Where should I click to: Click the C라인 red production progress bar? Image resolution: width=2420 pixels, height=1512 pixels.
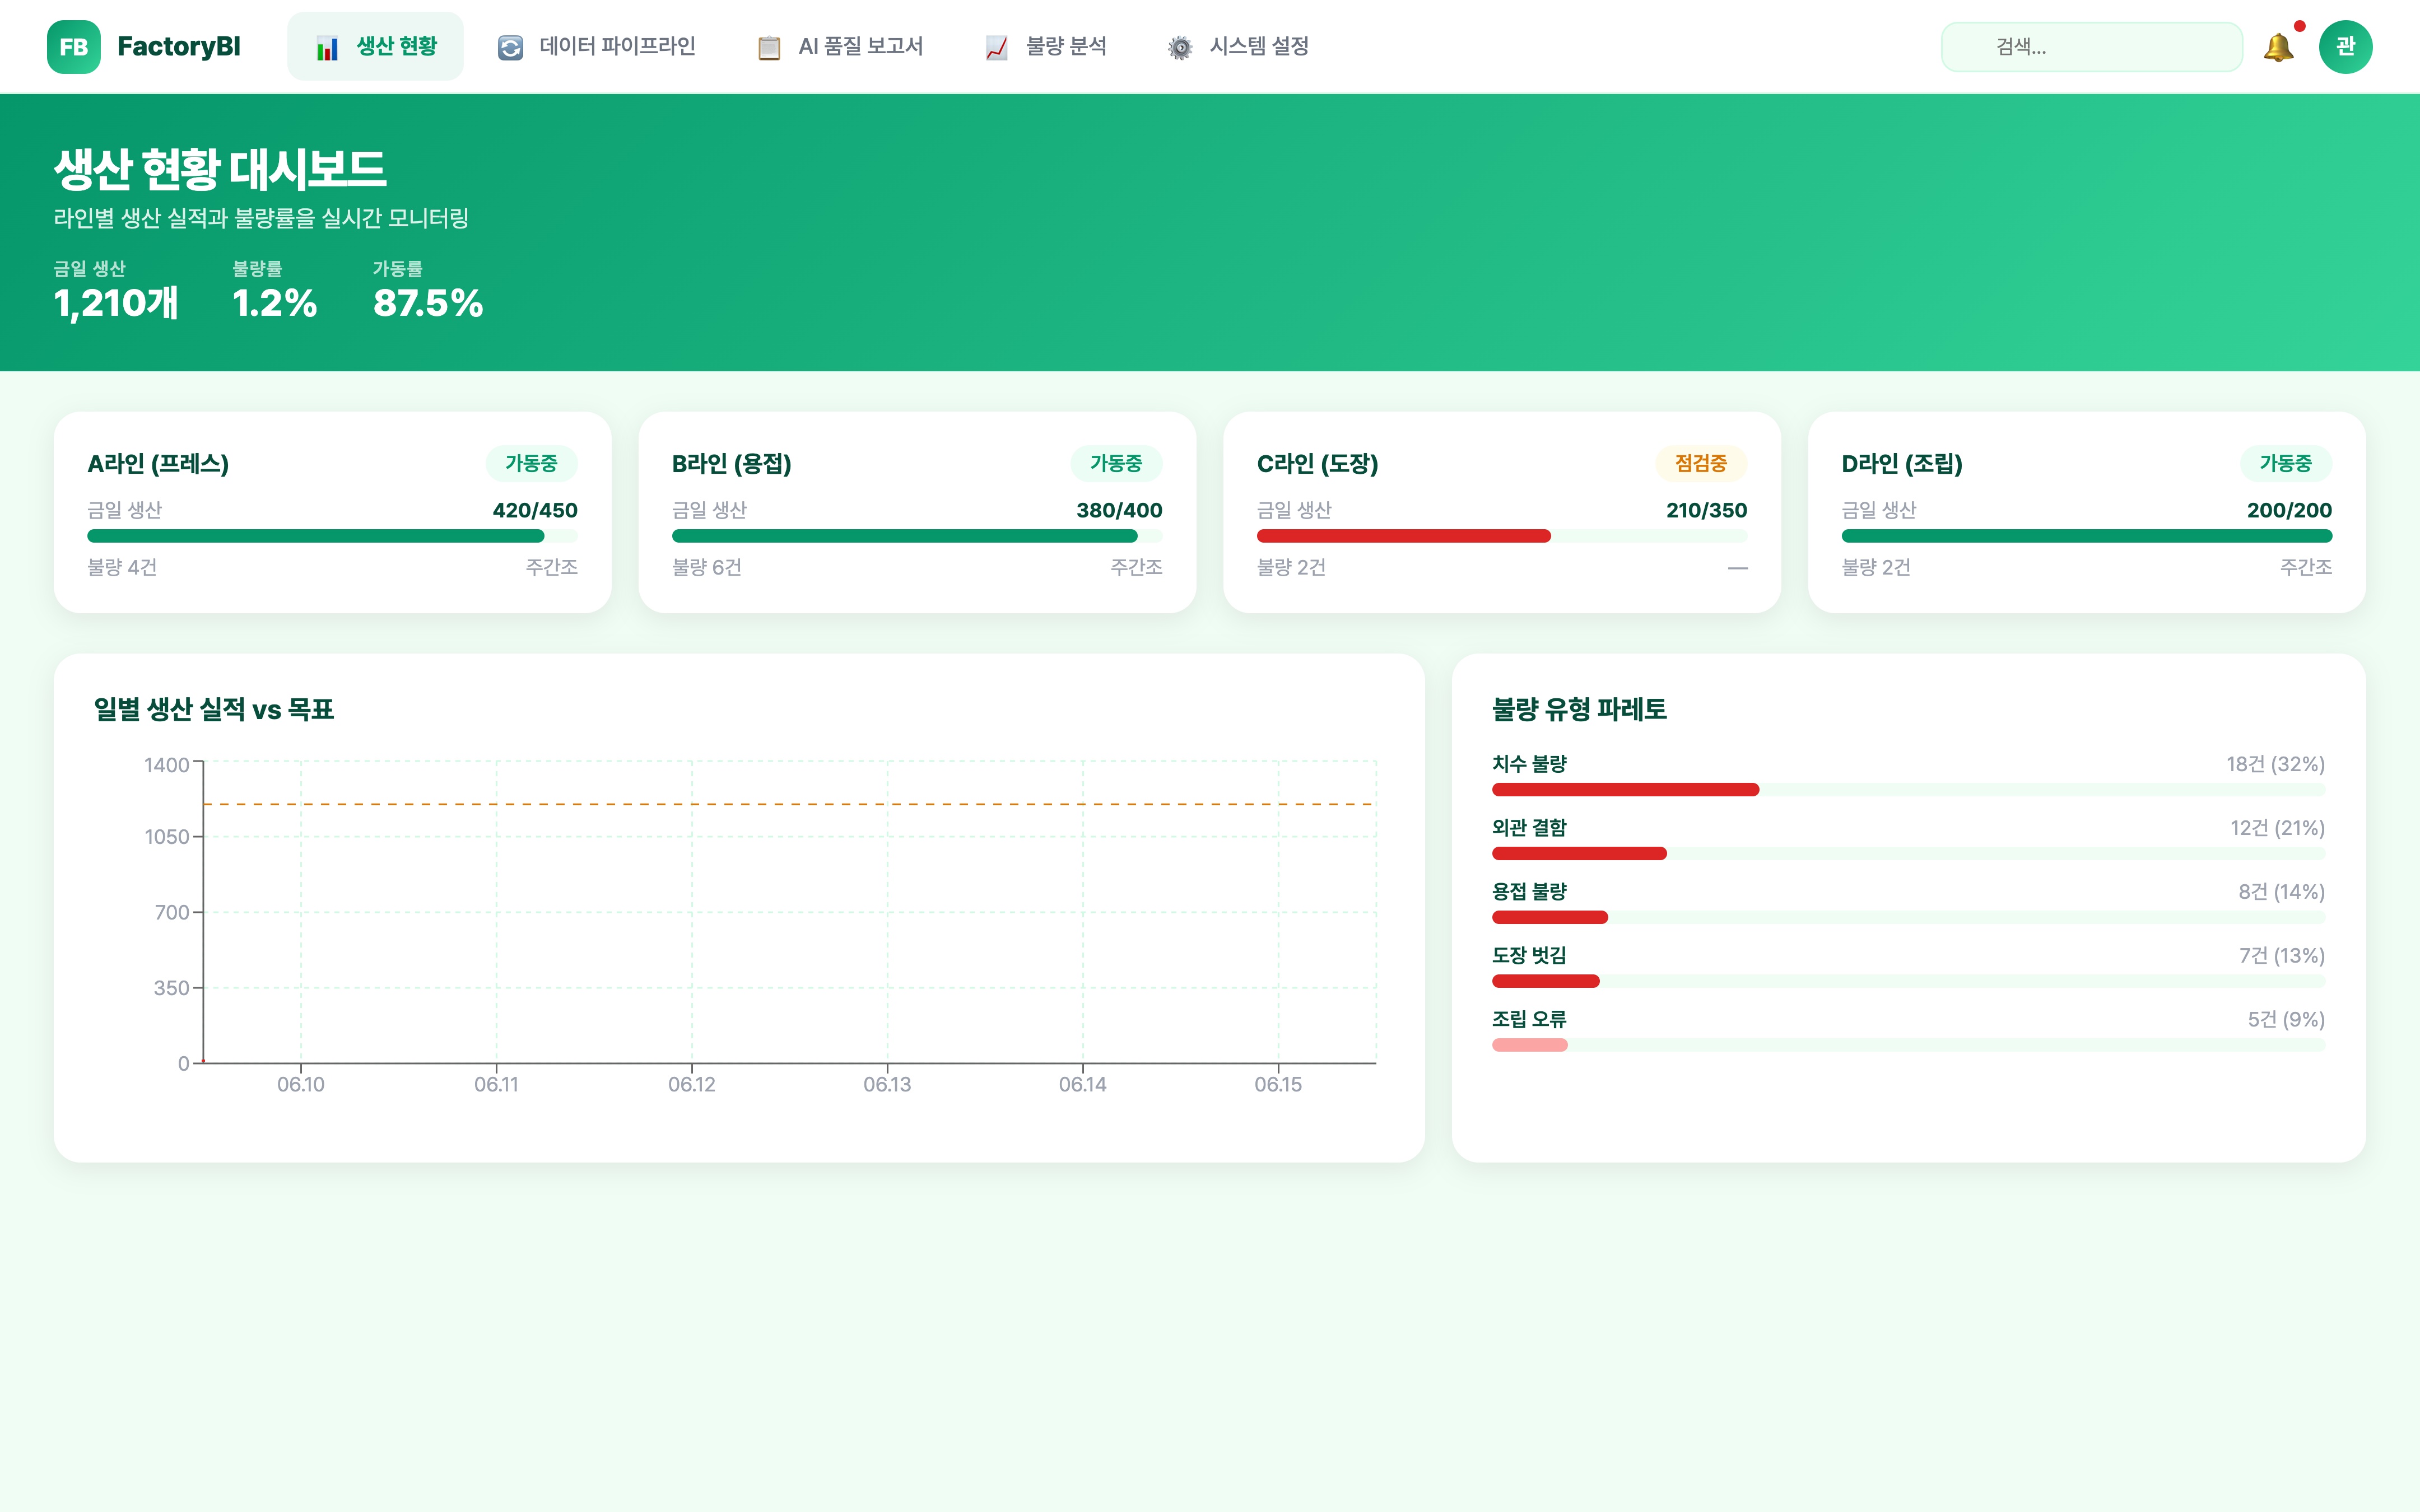pos(1403,536)
